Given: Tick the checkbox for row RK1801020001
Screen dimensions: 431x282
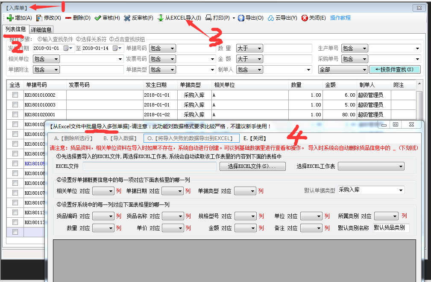Looking at the screenshot, I should pos(15,115).
